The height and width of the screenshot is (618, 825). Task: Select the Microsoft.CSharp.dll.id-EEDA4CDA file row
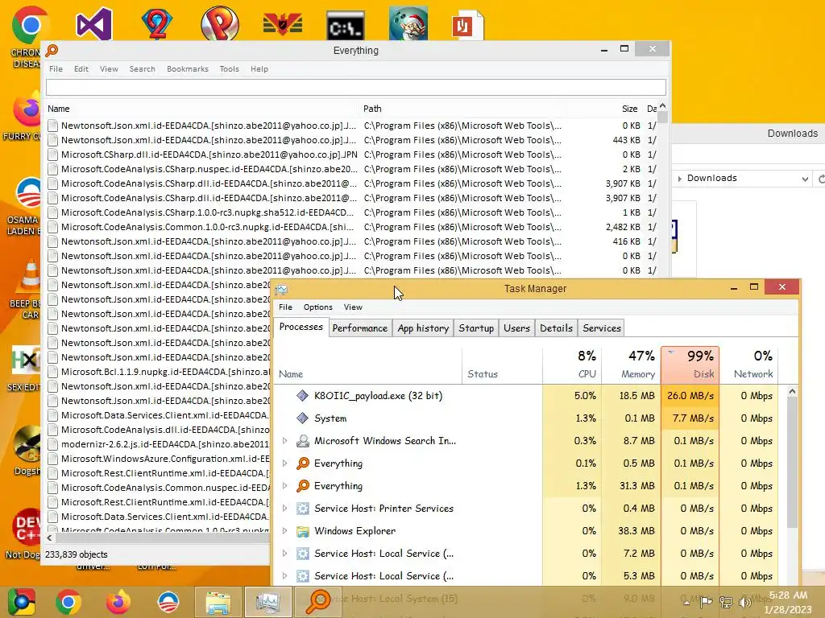point(353,155)
